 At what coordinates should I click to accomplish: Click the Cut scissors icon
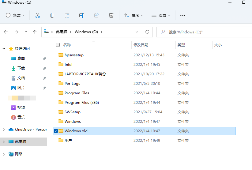pos(38,15)
